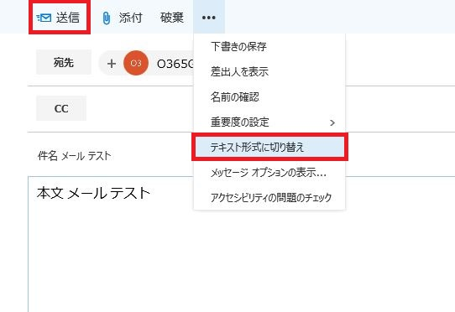Click in the message body 本文 メール テスト
The height and width of the screenshot is (312, 455).
[x=93, y=193]
